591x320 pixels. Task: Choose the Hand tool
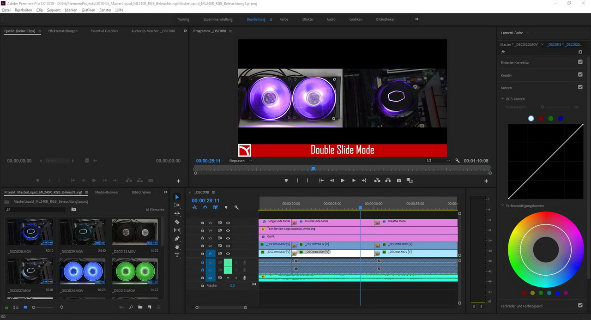tap(177, 247)
